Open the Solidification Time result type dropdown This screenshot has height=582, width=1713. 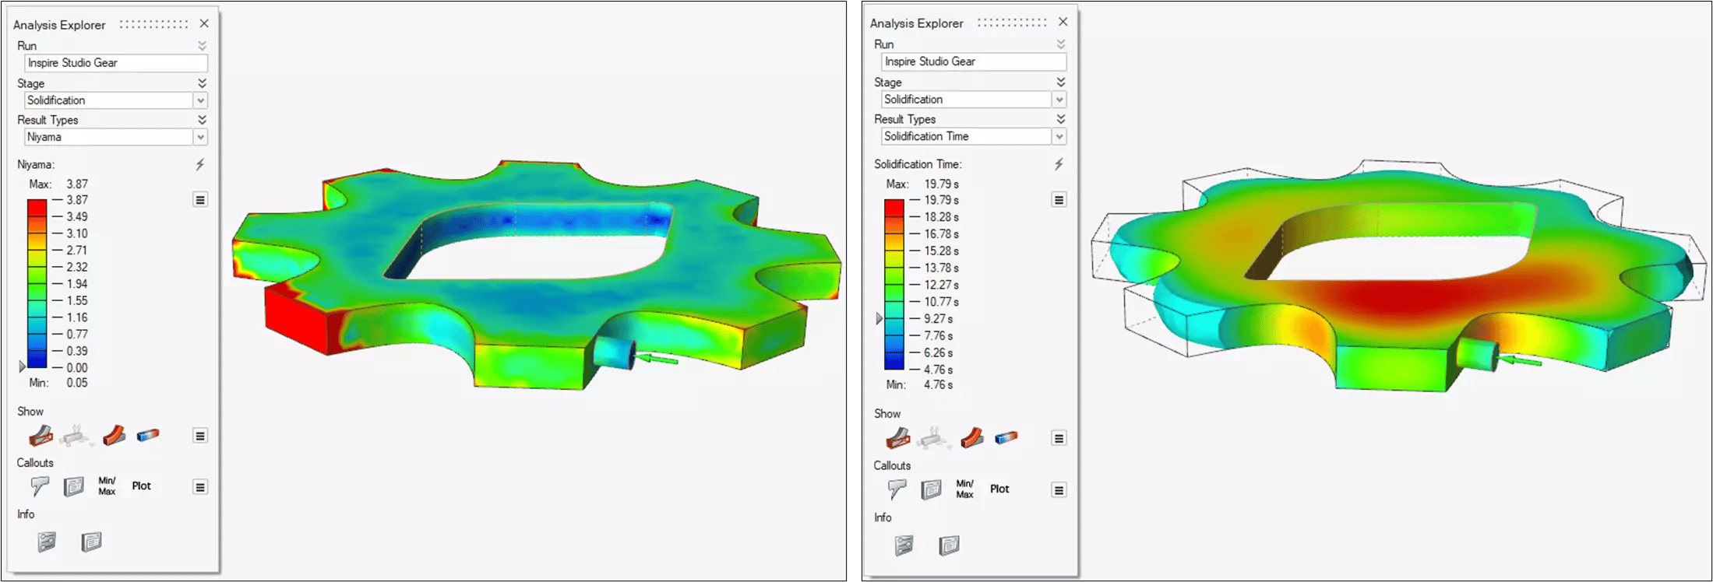tap(1059, 136)
